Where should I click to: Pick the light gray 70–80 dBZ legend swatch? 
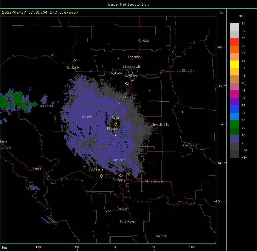click(234, 27)
